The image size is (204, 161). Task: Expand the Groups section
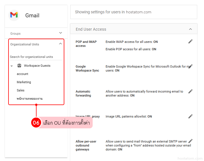pos(61,33)
